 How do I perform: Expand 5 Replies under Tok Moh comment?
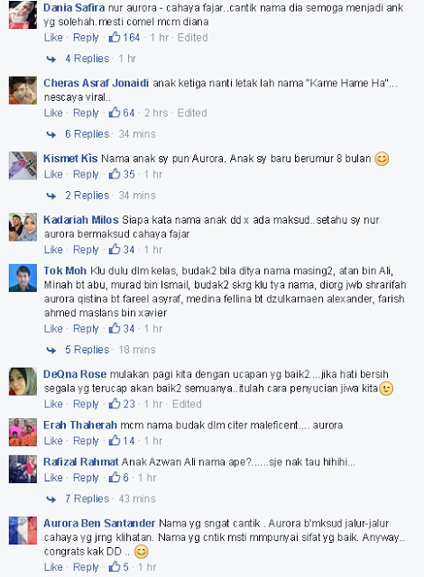(x=88, y=350)
